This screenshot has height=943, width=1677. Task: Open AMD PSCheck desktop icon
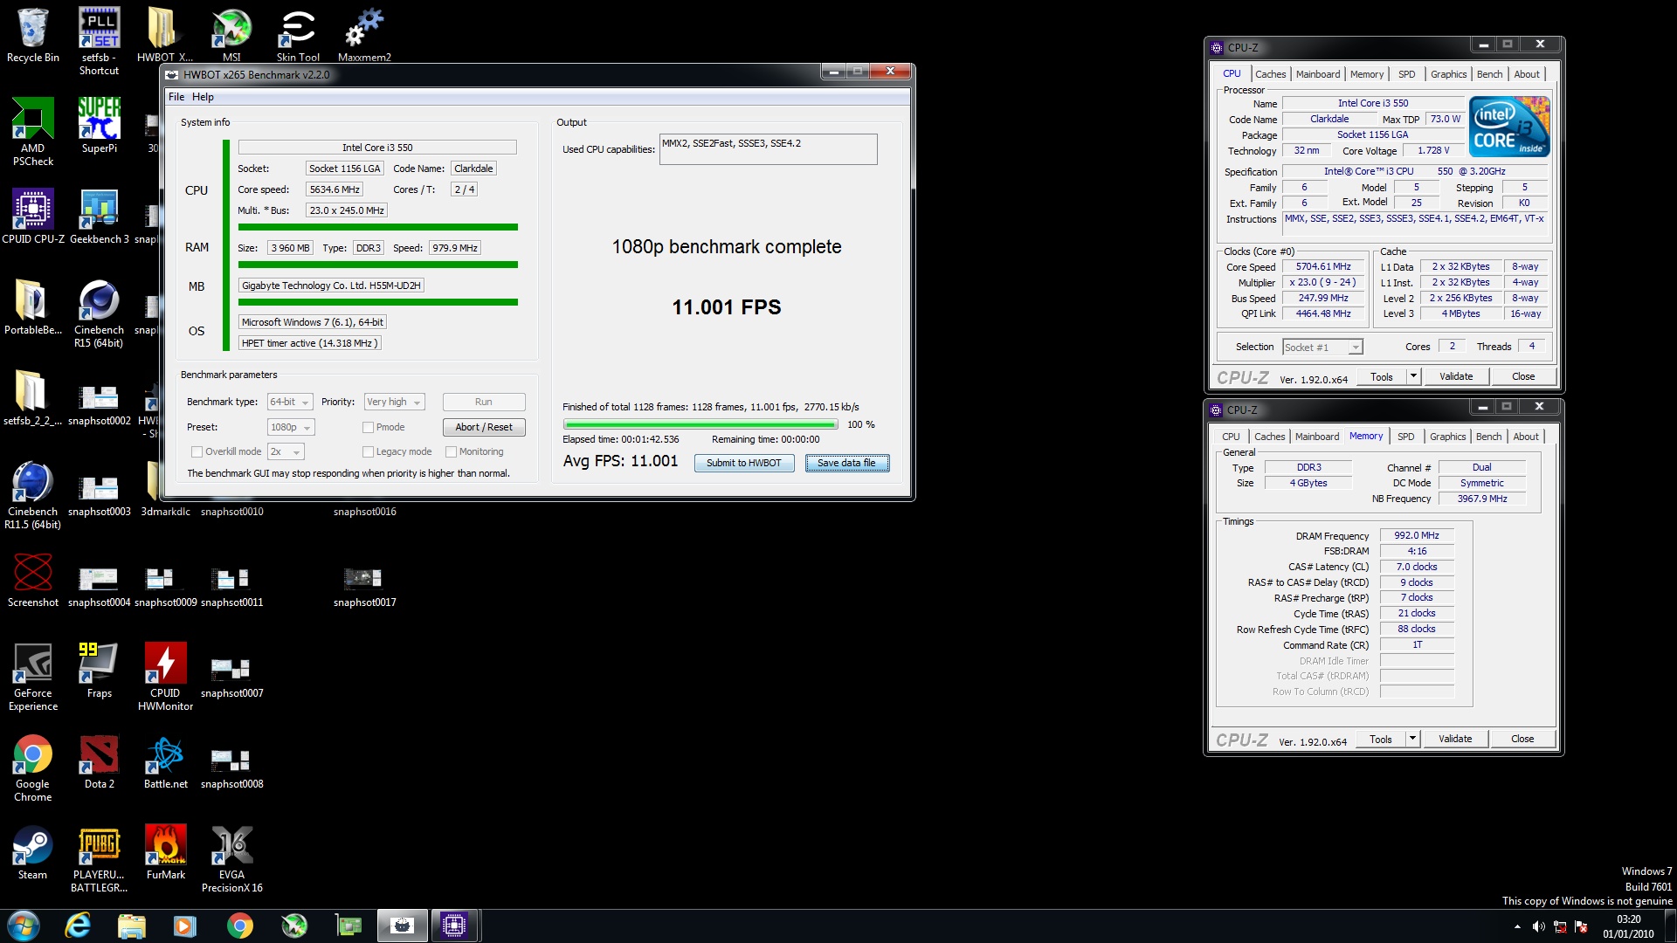33,131
